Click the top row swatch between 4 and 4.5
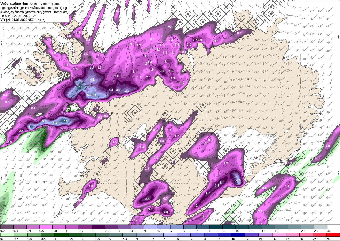Viewport: 340px width, 241px height. coord(151,227)
